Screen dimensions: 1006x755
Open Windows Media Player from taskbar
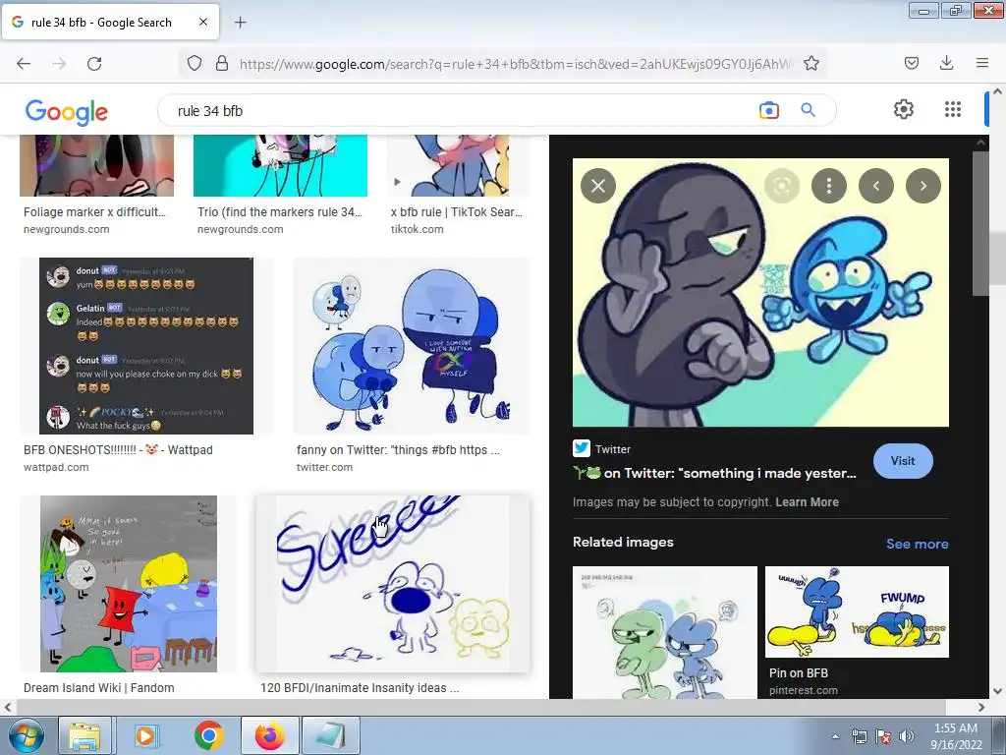(x=146, y=736)
